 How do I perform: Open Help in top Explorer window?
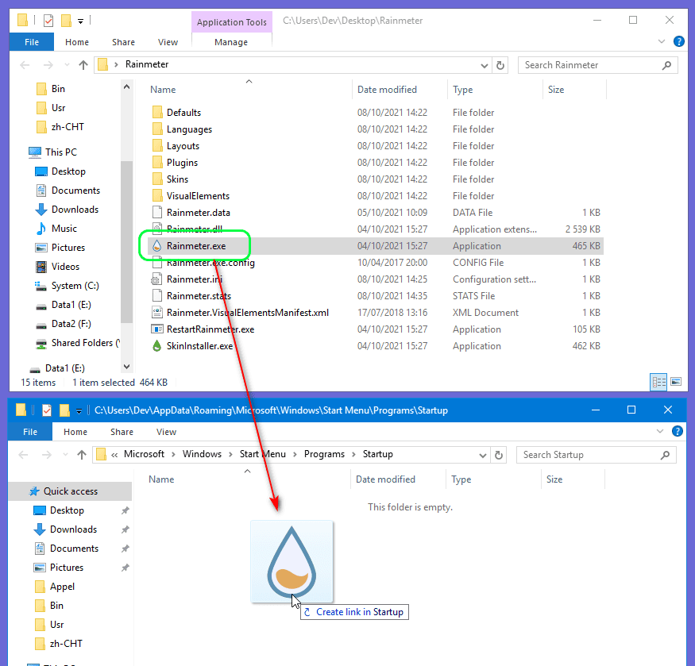679,41
